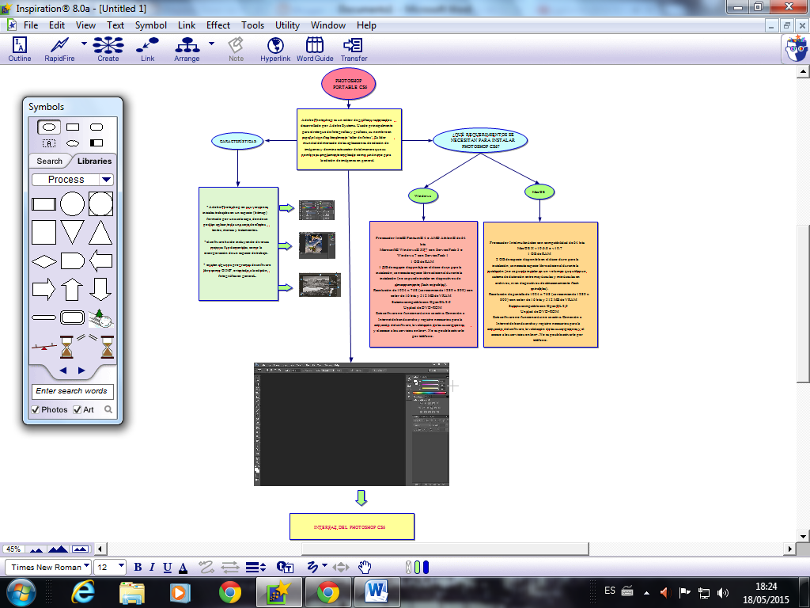Go to previous symbol library page
This screenshot has height=608, width=810.
pos(63,370)
